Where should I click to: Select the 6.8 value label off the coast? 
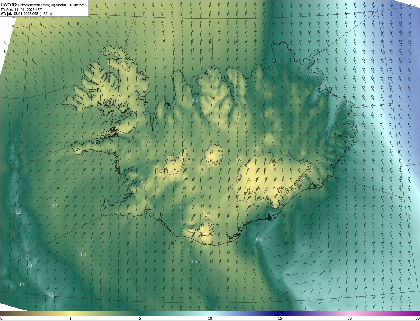(x=259, y=240)
